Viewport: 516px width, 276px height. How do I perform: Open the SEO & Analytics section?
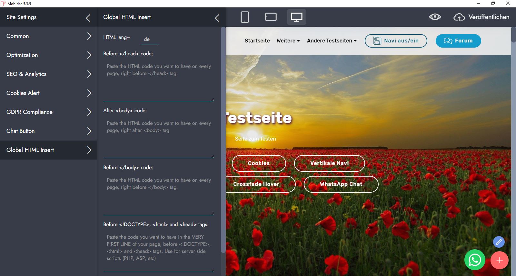48,74
